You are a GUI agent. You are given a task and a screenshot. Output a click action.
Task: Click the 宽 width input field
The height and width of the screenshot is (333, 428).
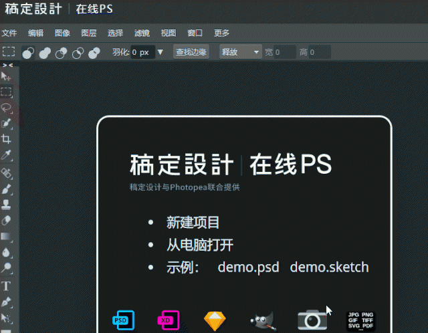click(x=285, y=52)
